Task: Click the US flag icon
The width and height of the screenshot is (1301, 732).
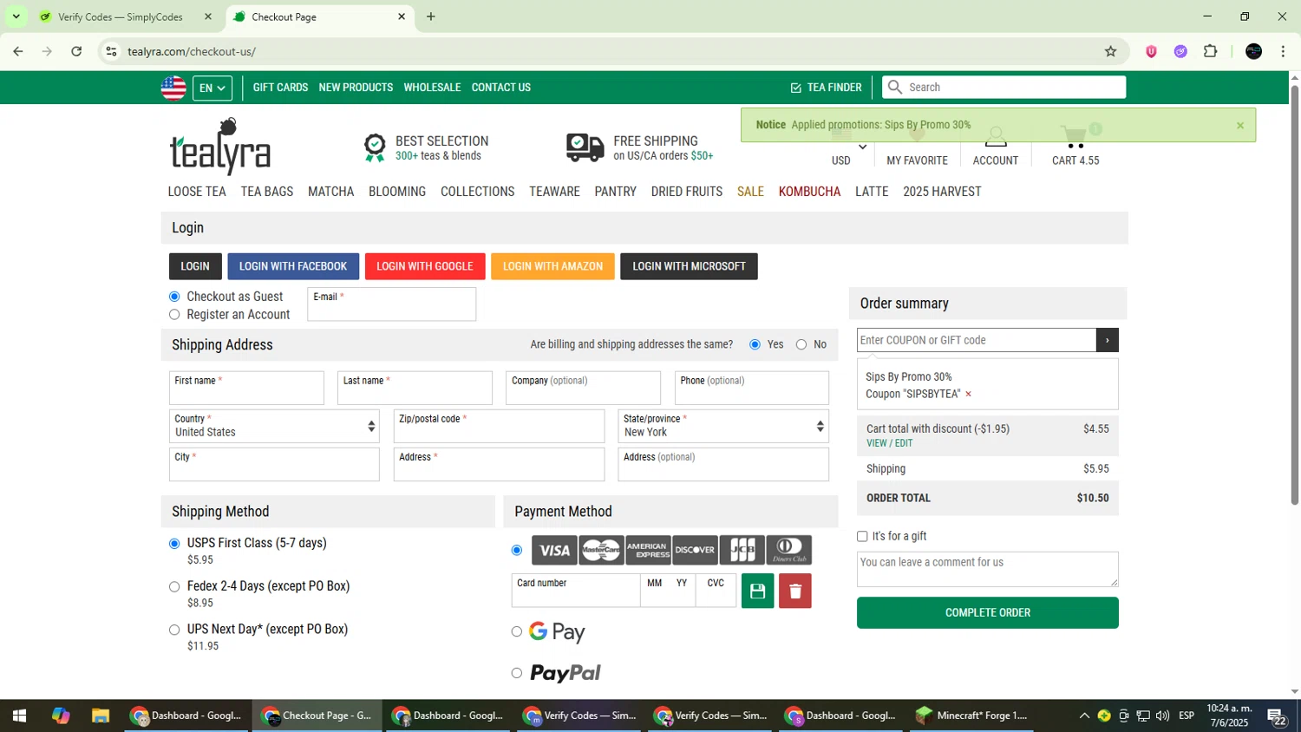Action: tap(173, 88)
